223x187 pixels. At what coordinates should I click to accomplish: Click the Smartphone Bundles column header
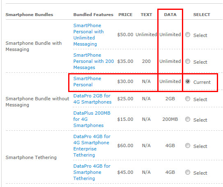coord(29,15)
